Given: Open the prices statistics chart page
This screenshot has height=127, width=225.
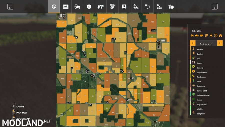Looking at the screenshot, I should 65,7.
